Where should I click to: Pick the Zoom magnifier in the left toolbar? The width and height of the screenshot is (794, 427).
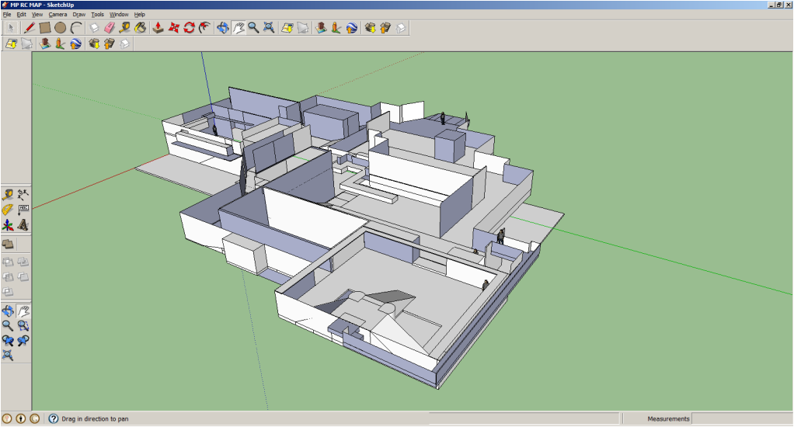8,325
